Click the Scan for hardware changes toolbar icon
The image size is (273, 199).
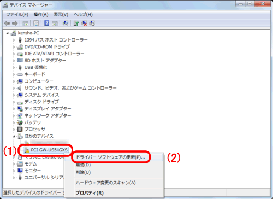click(x=66, y=23)
